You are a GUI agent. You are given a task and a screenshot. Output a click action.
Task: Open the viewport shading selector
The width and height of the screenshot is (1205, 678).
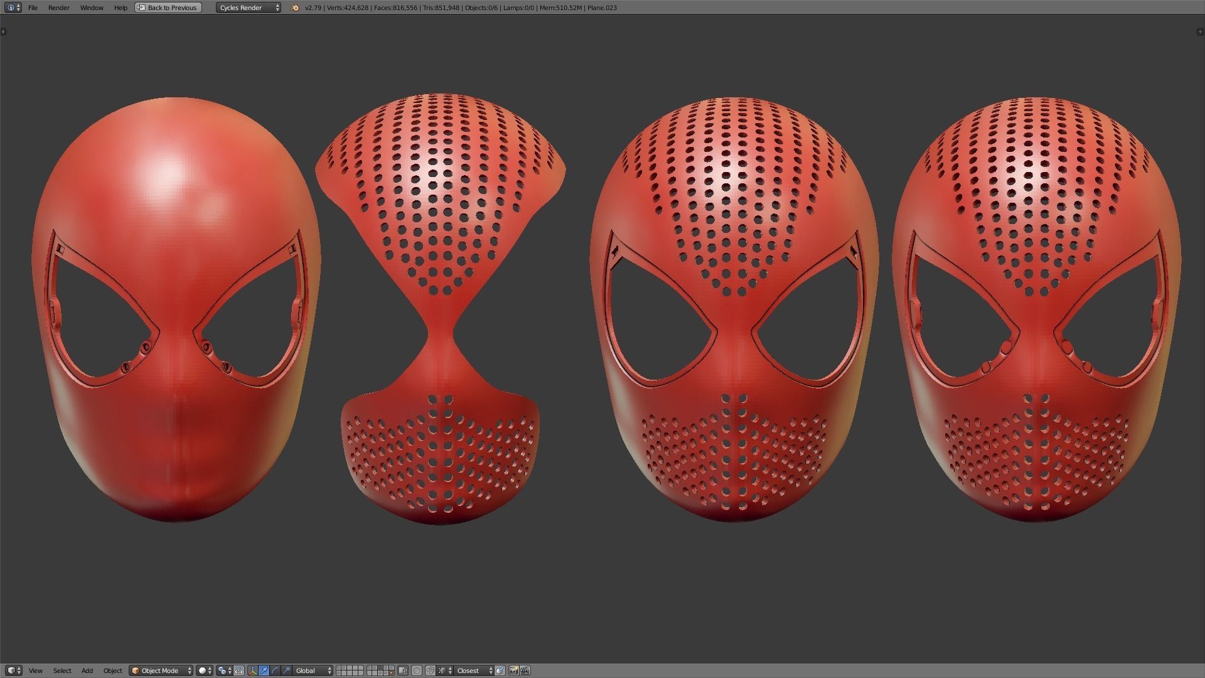(205, 670)
